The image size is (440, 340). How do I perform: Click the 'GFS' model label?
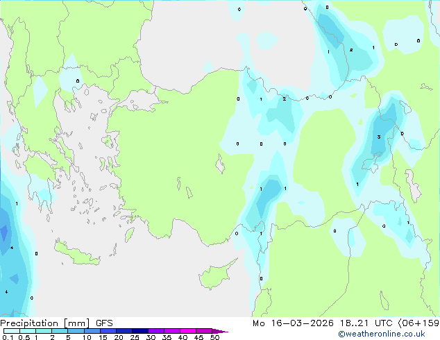pyautogui.click(x=104, y=323)
